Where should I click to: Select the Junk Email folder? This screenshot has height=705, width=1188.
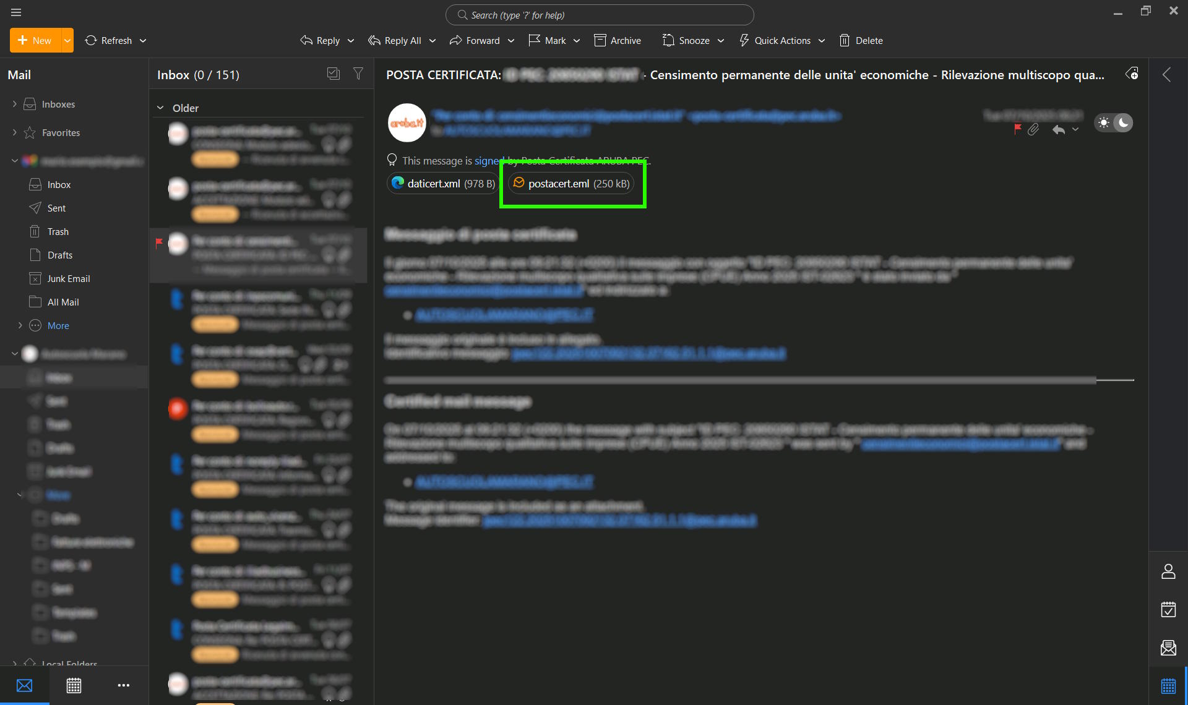click(68, 278)
